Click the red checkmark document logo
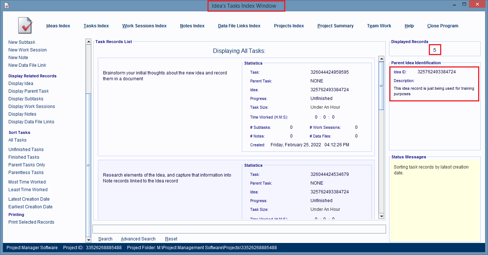Viewport: 488px width, 255px height. [x=25, y=26]
